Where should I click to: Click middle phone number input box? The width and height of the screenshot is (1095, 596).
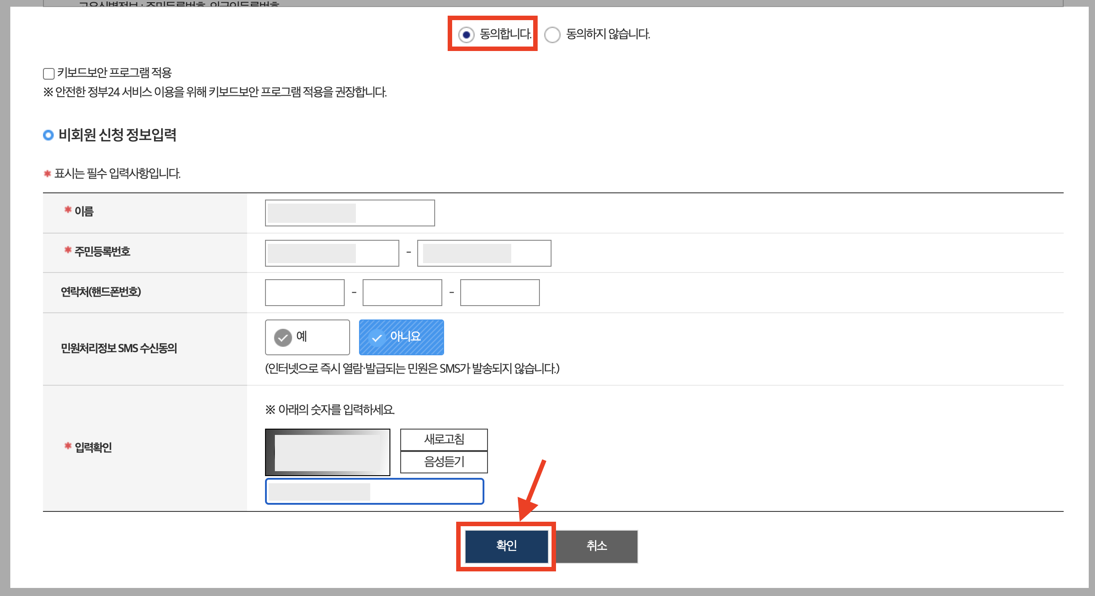pyautogui.click(x=402, y=293)
